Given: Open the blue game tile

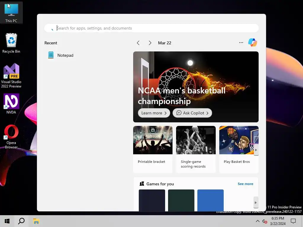Looking at the screenshot, I should [x=210, y=200].
